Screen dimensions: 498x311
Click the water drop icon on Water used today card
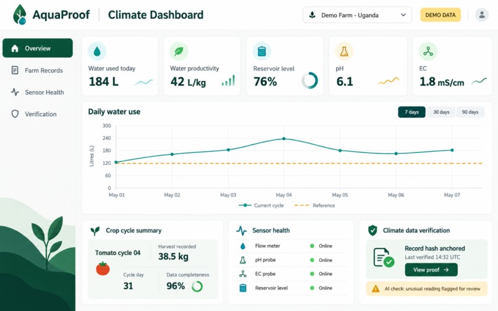97,51
